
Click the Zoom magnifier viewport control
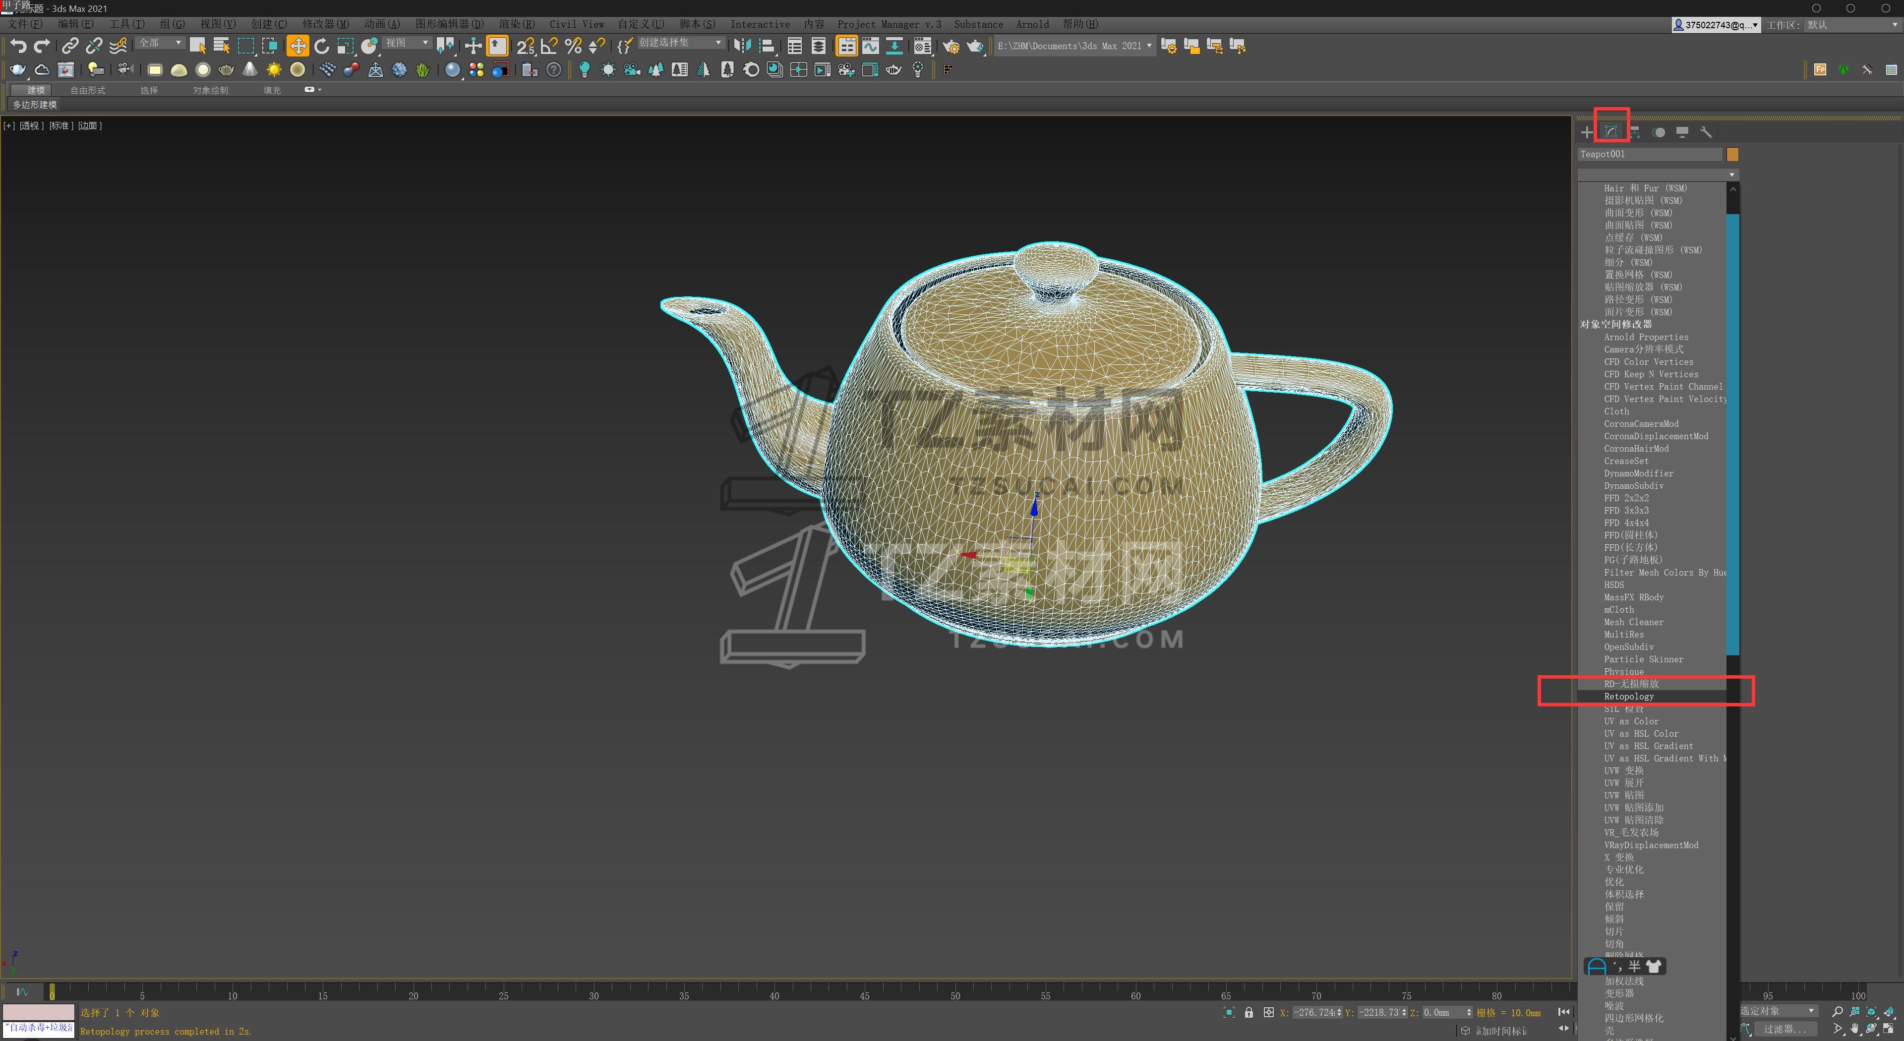click(1838, 1011)
